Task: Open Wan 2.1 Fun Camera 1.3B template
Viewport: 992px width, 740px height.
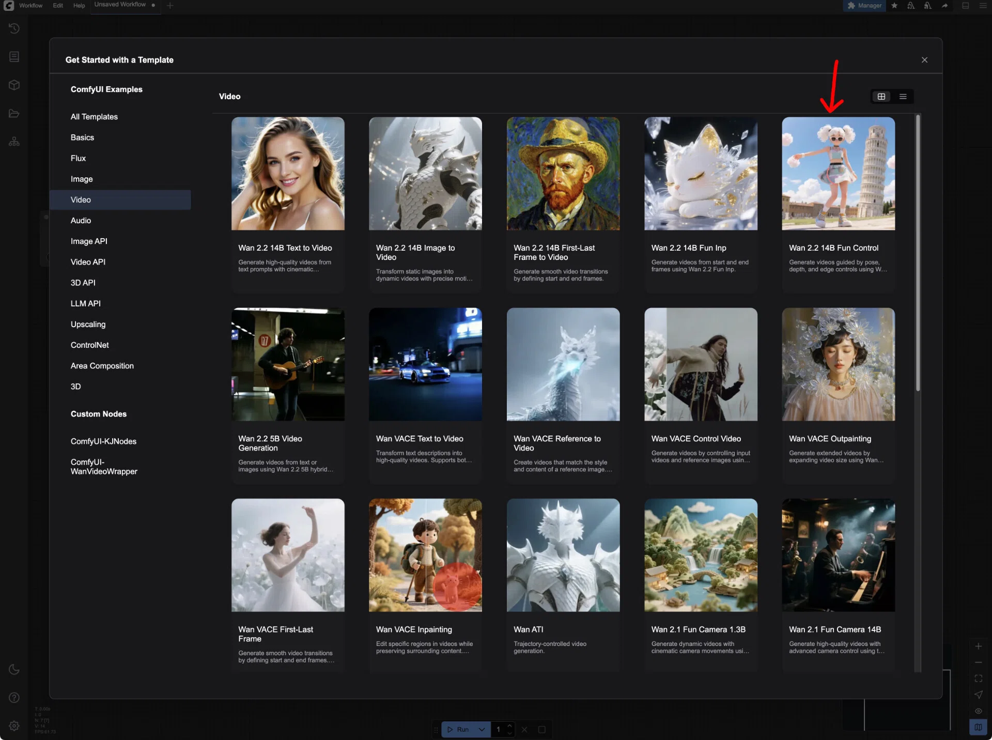Action: (x=701, y=585)
